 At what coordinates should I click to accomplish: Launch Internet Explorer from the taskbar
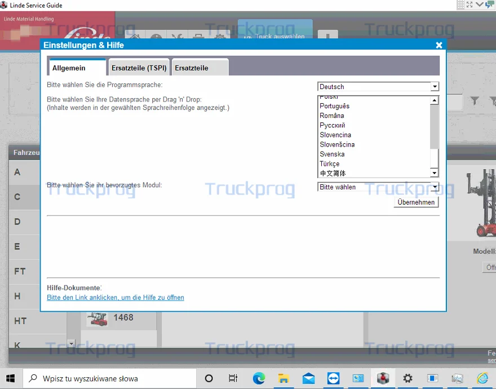click(482, 378)
